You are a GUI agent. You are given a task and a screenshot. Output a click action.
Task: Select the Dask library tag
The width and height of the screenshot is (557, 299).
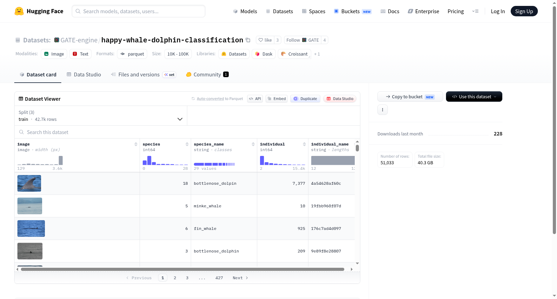coord(264,54)
